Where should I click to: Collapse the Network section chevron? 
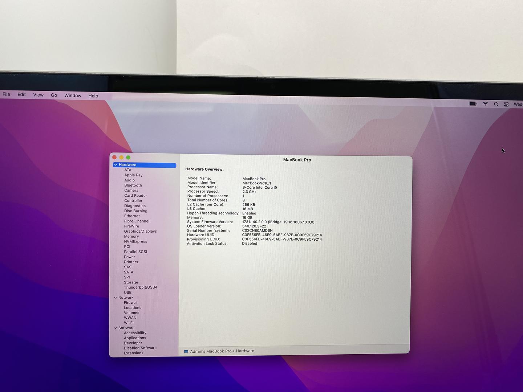[115, 298]
